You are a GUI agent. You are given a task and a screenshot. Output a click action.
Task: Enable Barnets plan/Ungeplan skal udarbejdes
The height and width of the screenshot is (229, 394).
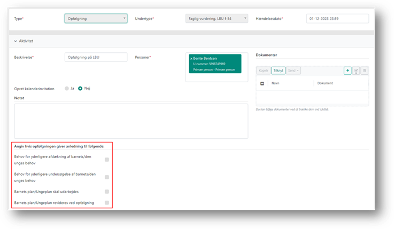click(107, 192)
